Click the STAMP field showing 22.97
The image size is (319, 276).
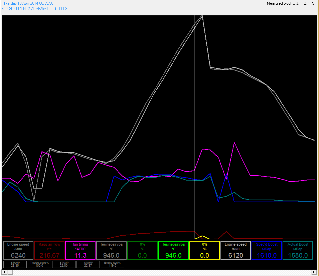point(88,264)
